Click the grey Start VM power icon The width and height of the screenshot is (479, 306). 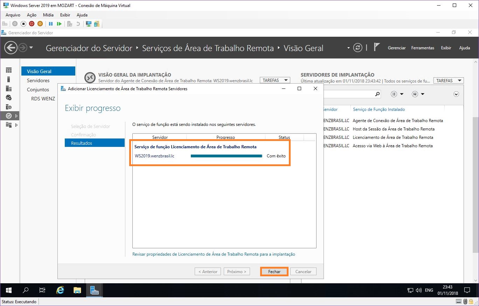(x=15, y=24)
